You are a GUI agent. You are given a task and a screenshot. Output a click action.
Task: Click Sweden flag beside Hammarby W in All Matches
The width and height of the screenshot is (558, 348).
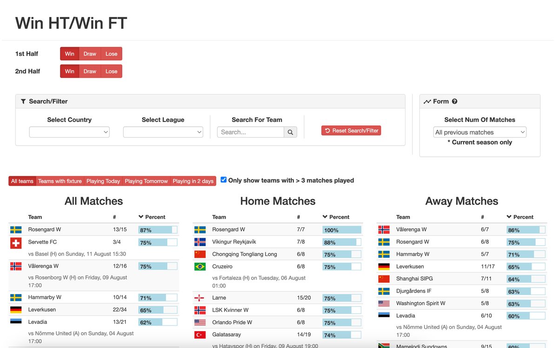[16, 297]
